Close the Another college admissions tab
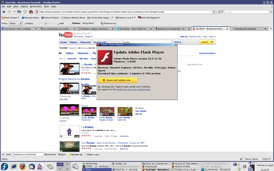 [x=113, y=29]
